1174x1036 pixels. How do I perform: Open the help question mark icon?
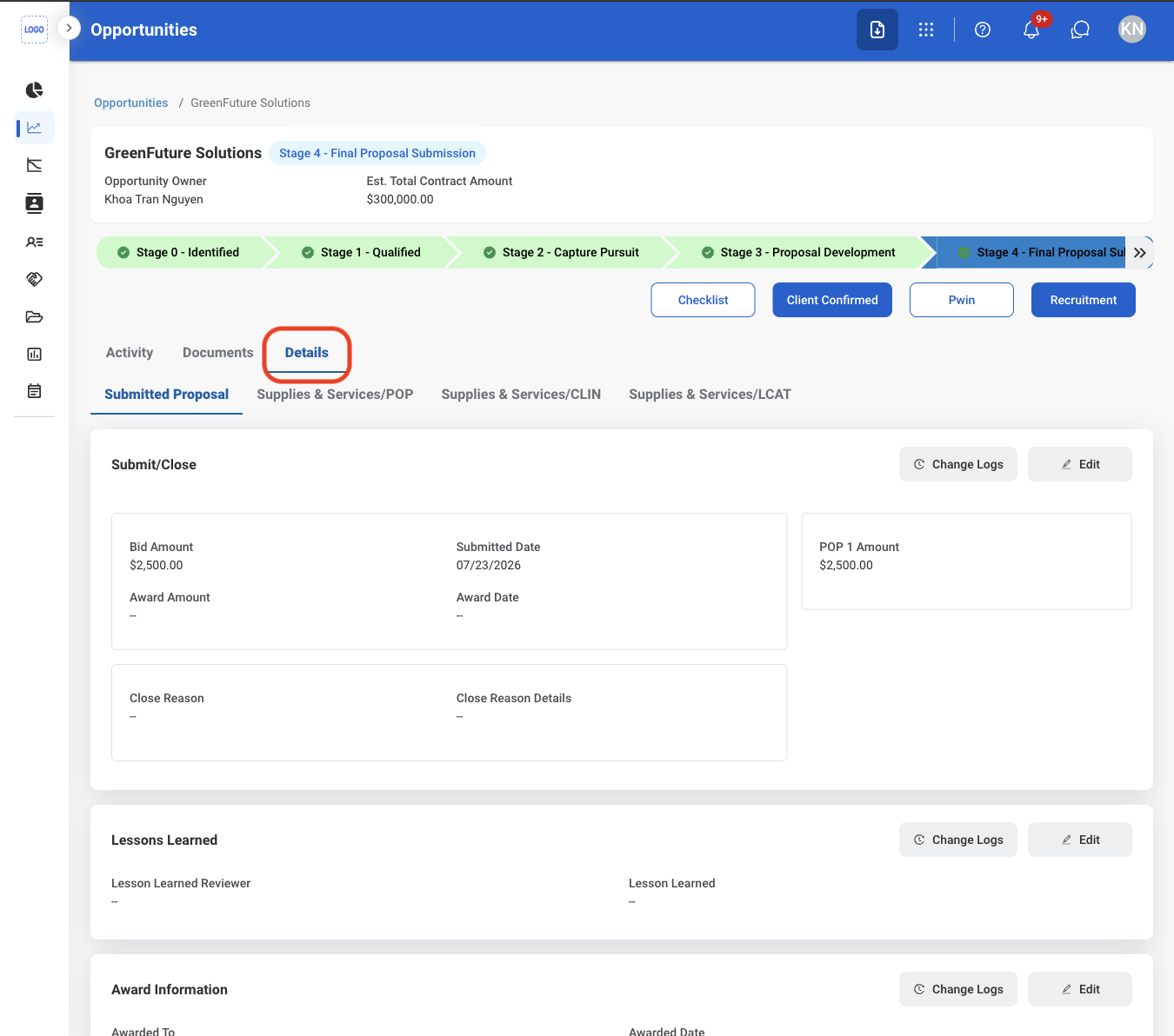pyautogui.click(x=983, y=30)
